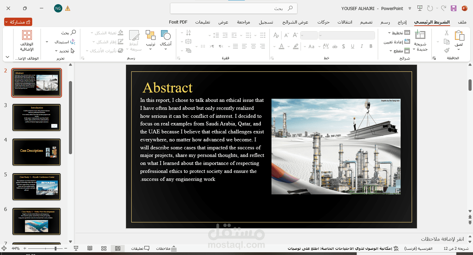Toggle Italic text formatting
Viewport: 473px width, 255px height.
click(362, 46)
